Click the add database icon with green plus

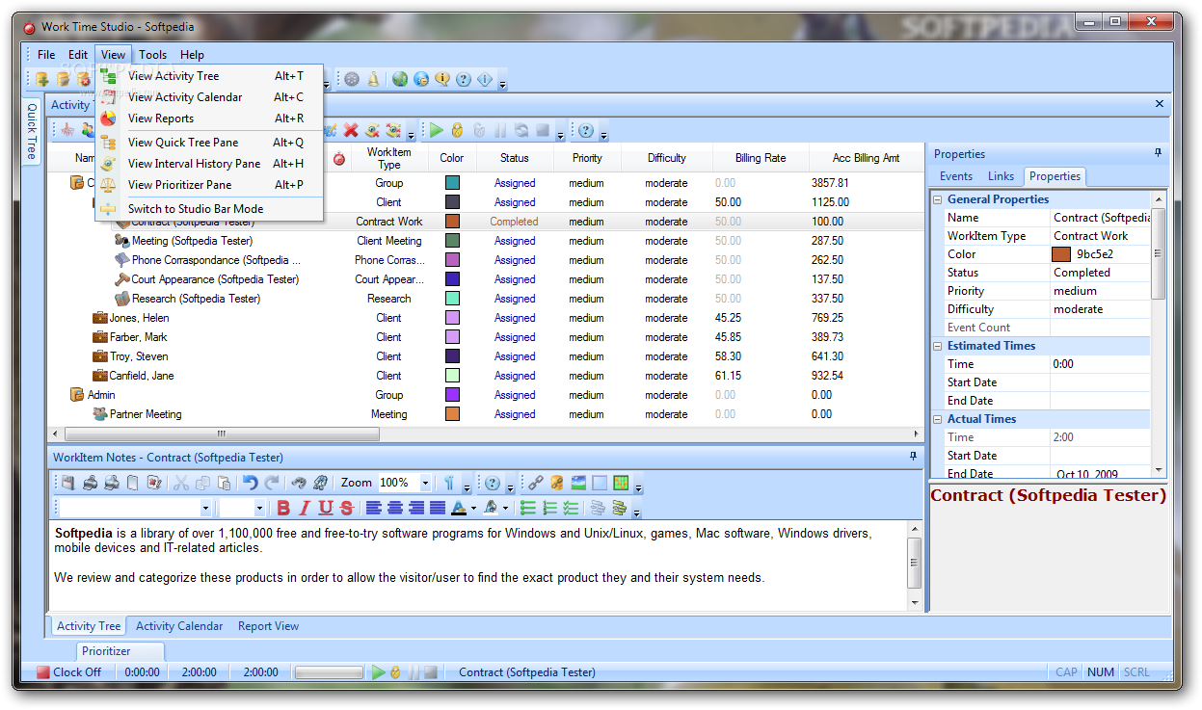pos(42,79)
